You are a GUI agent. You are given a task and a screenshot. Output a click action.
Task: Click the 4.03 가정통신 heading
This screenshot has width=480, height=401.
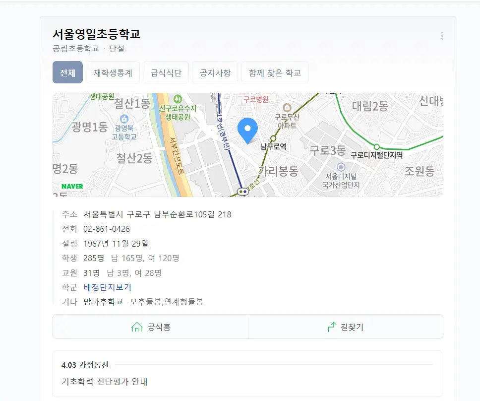click(x=85, y=365)
